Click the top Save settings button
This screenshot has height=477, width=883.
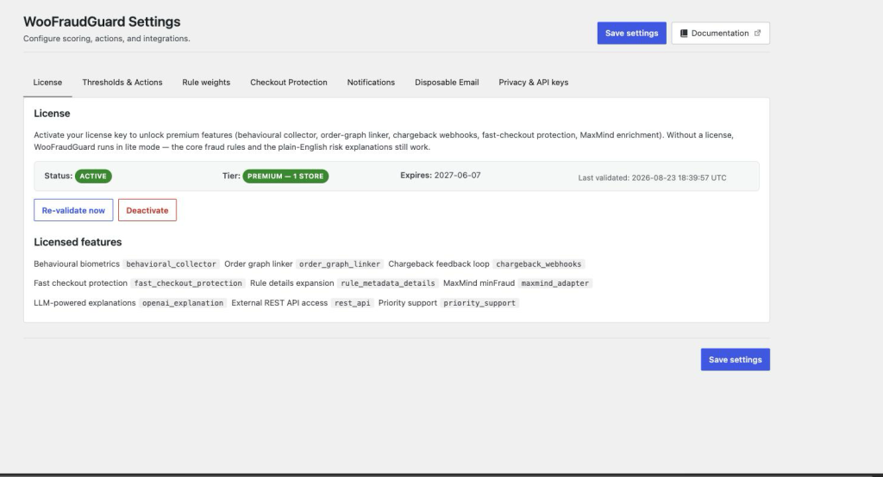pos(632,34)
